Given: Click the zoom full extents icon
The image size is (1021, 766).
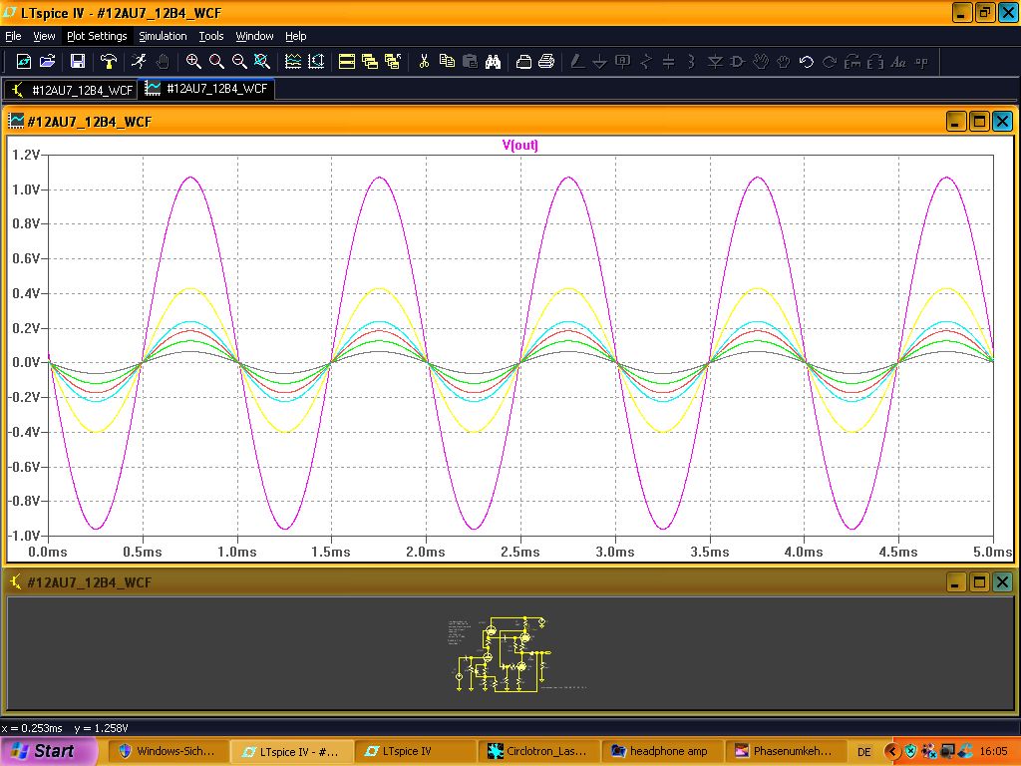Looking at the screenshot, I should [x=262, y=62].
